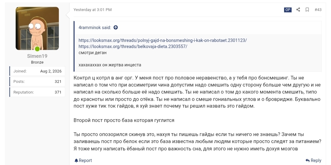This screenshot has height=165, width=331.
Task: Reply to Simen19's post
Action: click(314, 161)
